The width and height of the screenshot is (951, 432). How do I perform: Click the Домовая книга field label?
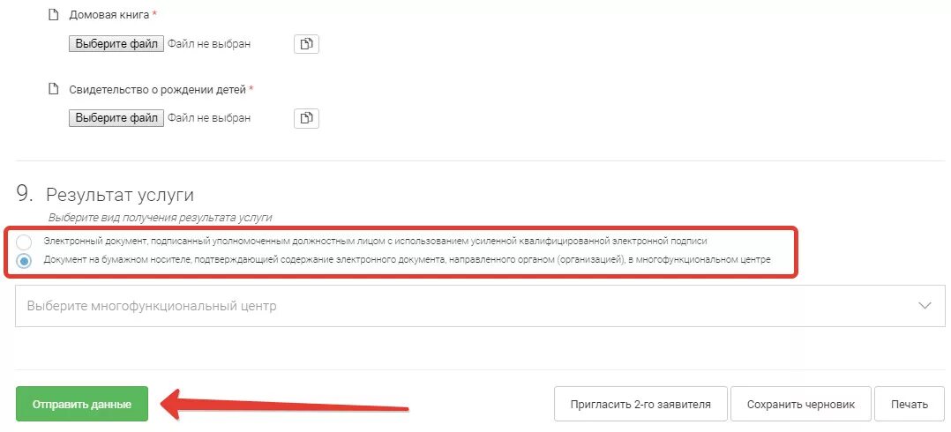[109, 15]
